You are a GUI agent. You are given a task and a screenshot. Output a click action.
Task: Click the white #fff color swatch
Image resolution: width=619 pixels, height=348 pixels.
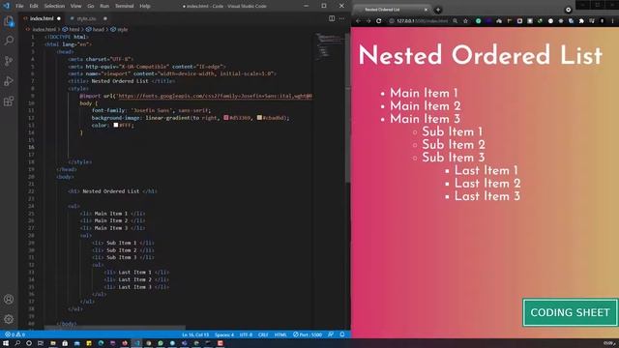coord(116,125)
